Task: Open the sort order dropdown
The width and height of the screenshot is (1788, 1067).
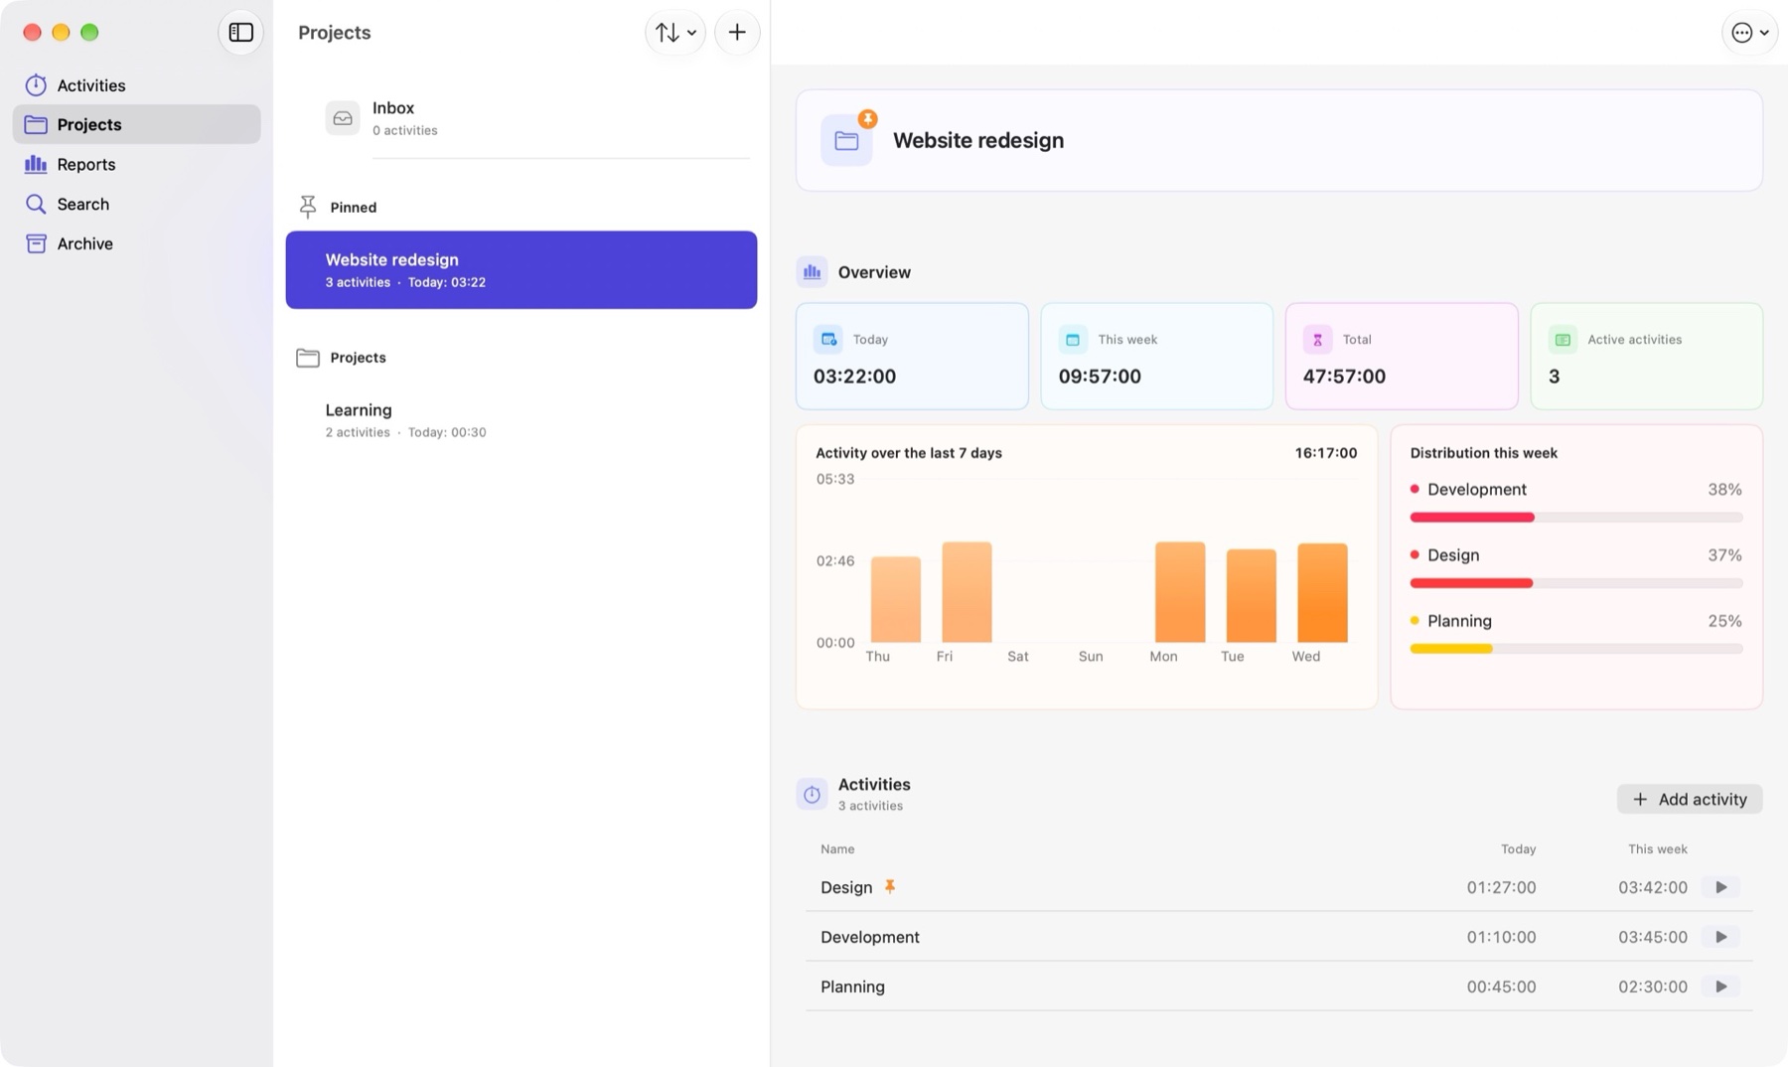Action: tap(675, 33)
